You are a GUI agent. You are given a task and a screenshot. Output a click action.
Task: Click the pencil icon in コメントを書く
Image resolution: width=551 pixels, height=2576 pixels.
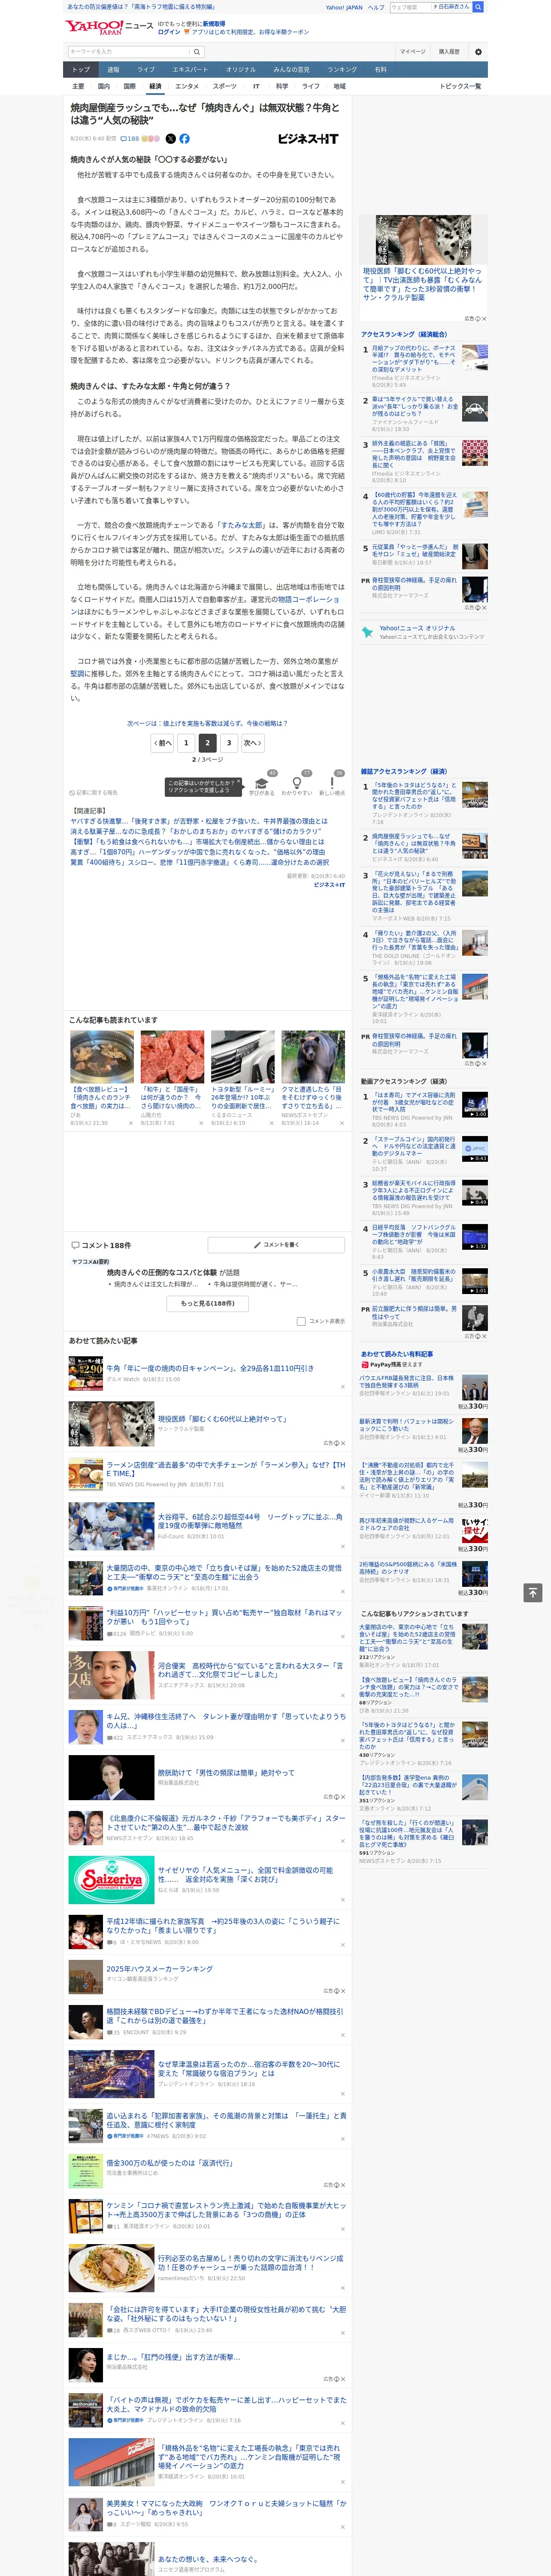pyautogui.click(x=258, y=1245)
